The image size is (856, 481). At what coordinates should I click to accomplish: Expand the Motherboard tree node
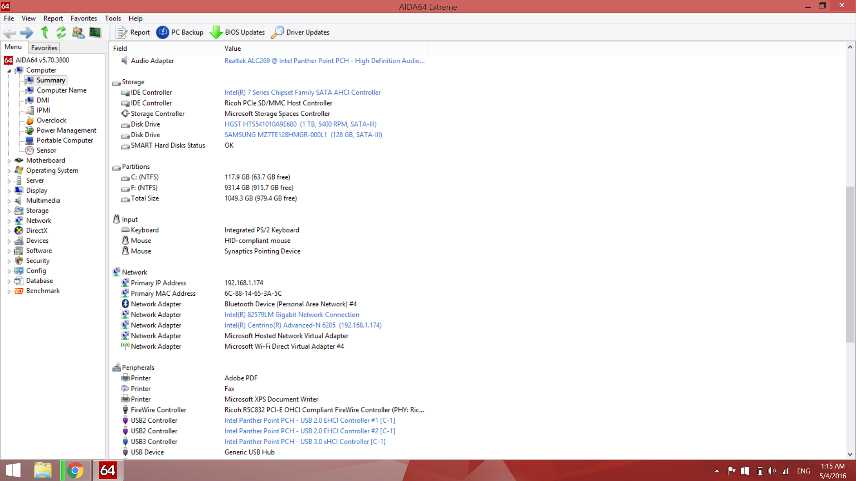9,161
